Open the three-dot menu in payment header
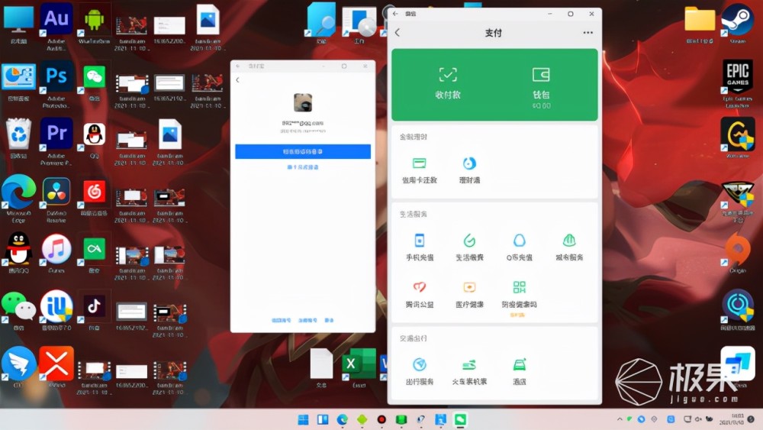Image resolution: width=763 pixels, height=430 pixels. 588,33
